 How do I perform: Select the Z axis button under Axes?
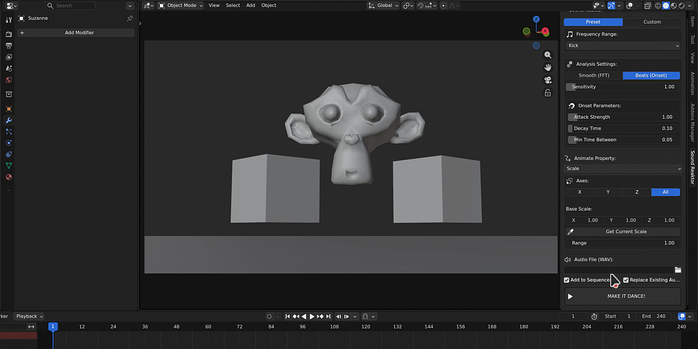pos(637,192)
